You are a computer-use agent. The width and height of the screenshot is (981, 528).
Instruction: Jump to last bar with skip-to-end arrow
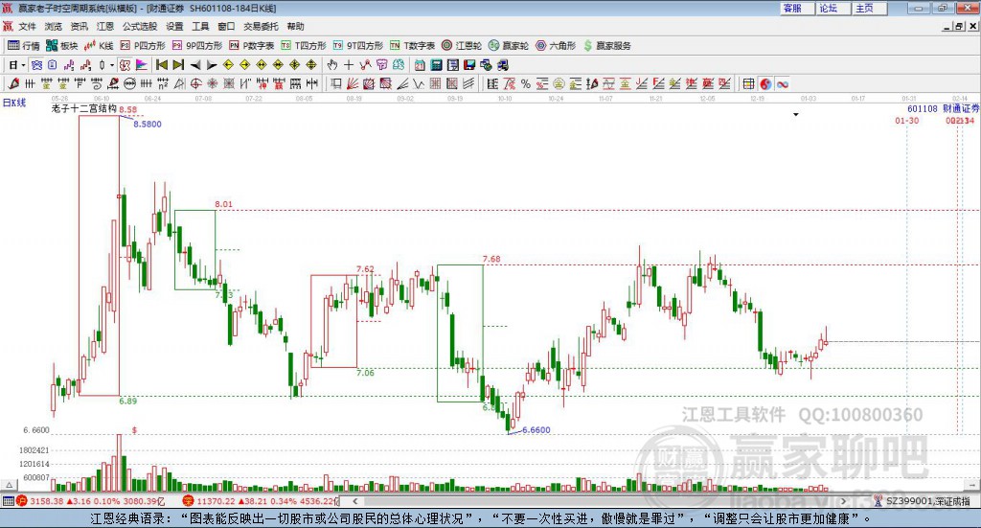[x=178, y=65]
